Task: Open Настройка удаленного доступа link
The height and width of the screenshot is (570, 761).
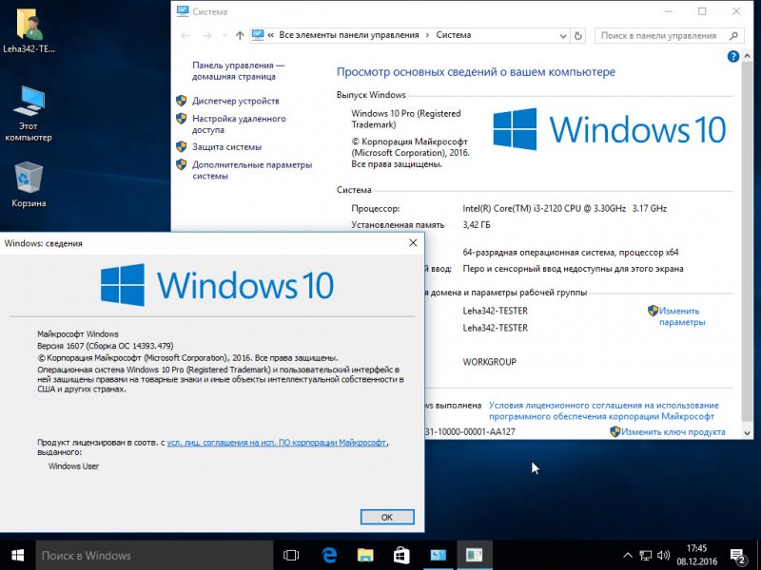Action: (x=239, y=124)
